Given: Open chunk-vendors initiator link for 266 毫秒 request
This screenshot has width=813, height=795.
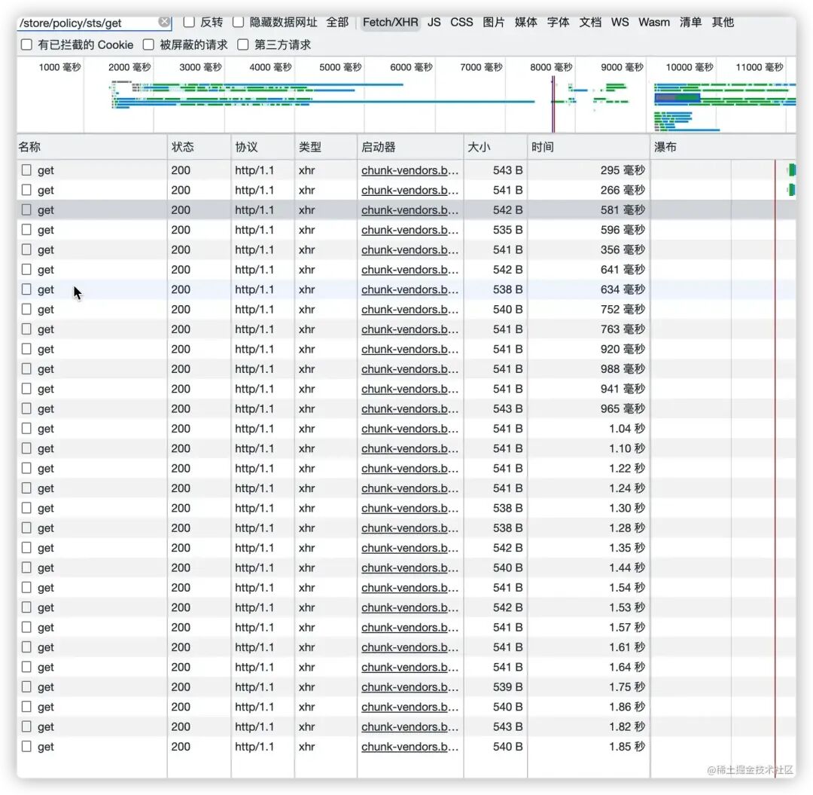Looking at the screenshot, I should (410, 190).
